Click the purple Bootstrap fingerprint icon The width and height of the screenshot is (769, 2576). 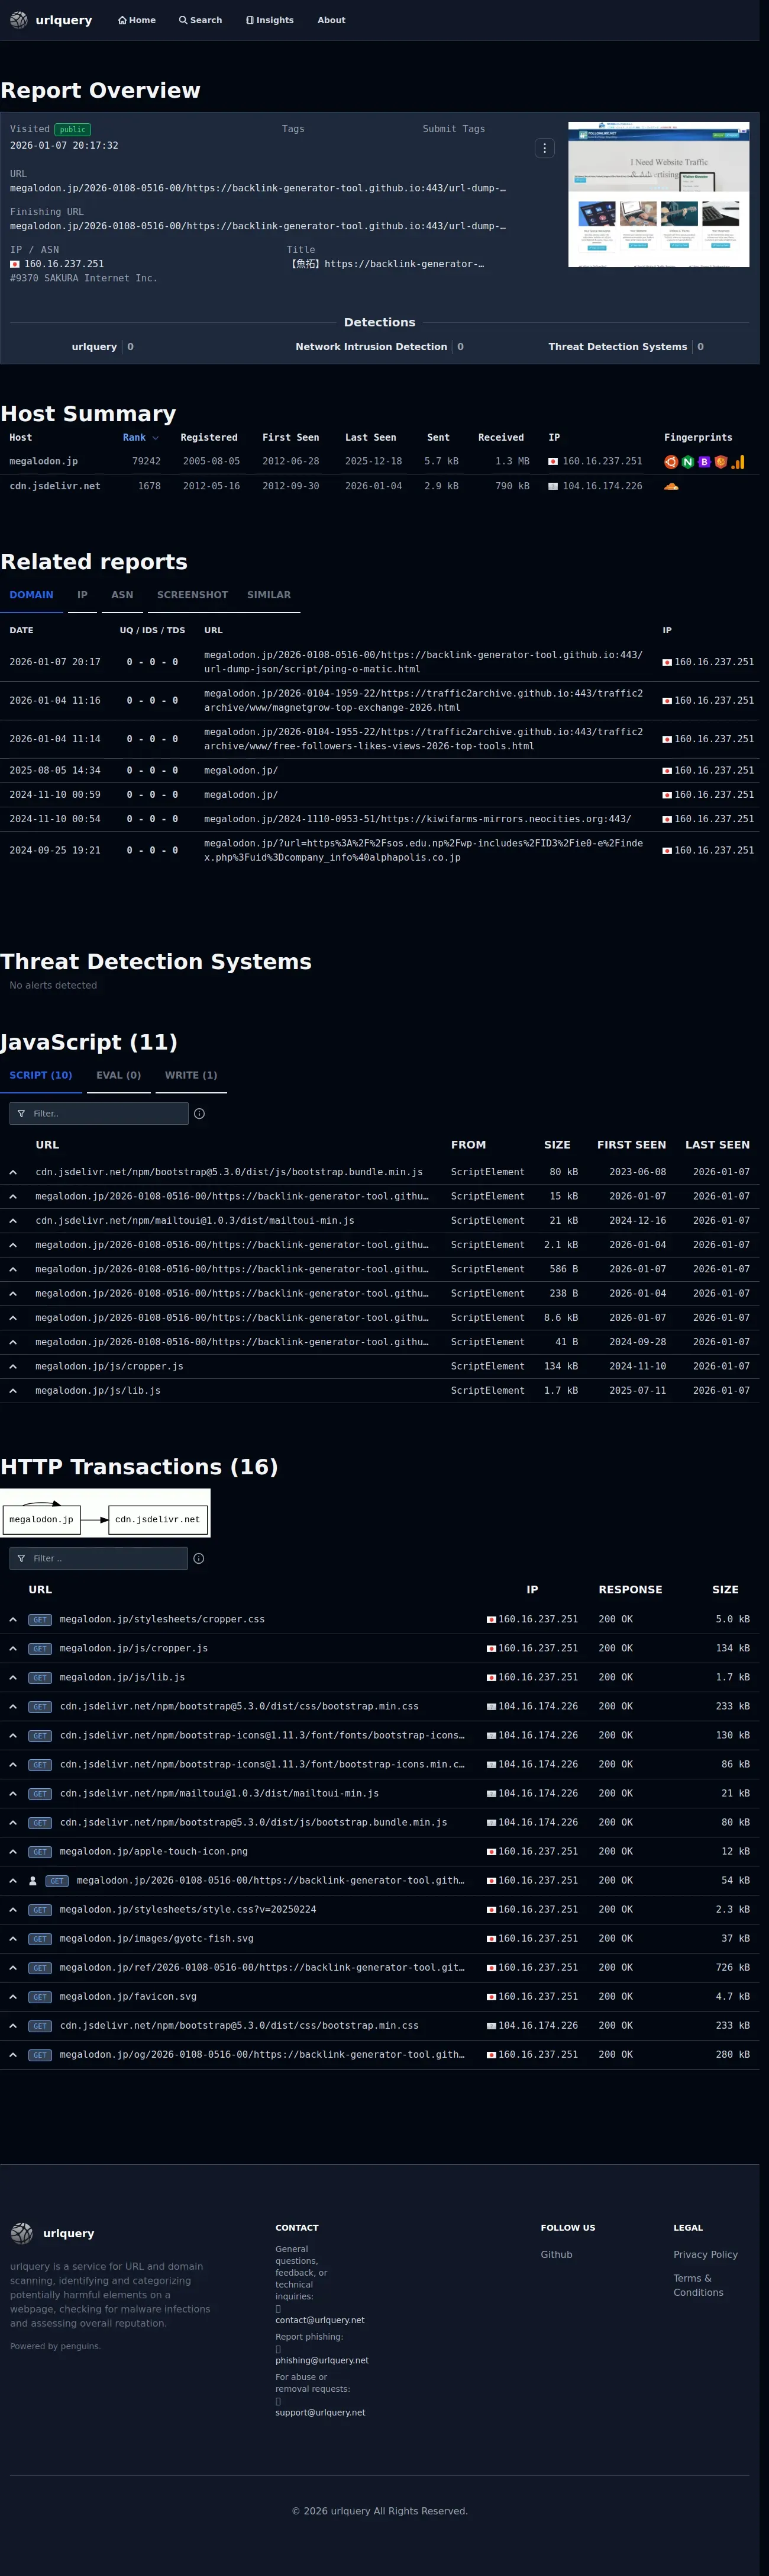tap(704, 462)
